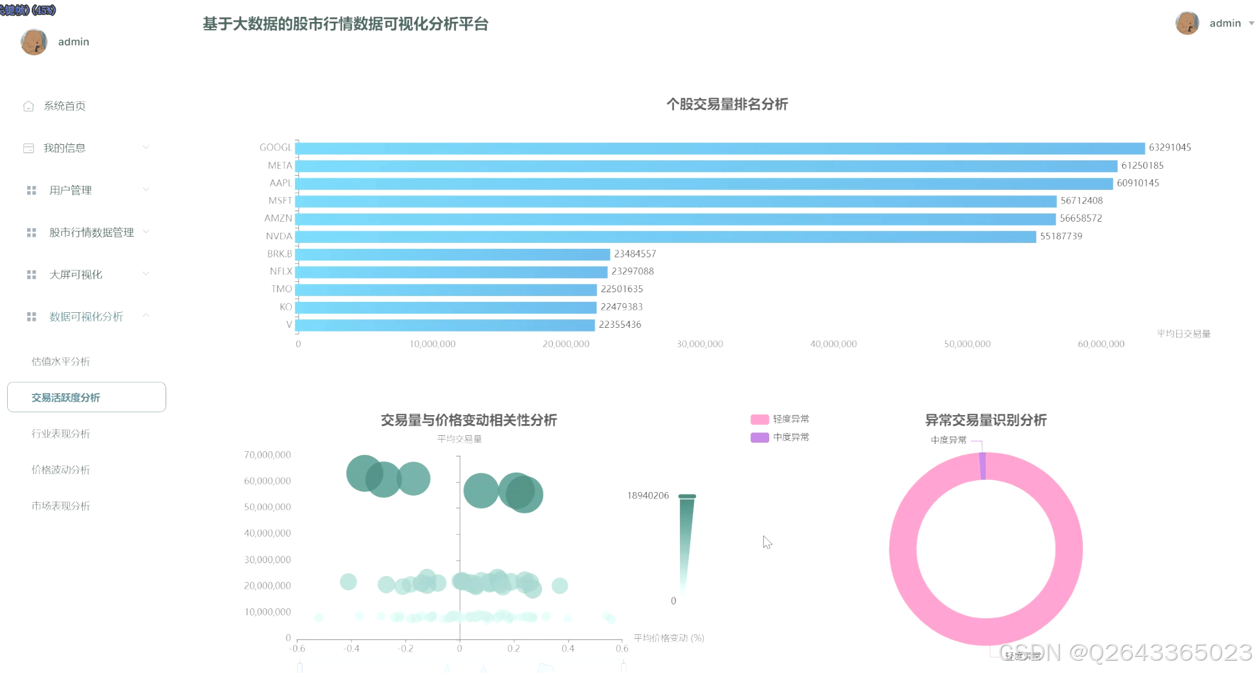Click the grid icon beside 数据可视化分析

(31, 317)
